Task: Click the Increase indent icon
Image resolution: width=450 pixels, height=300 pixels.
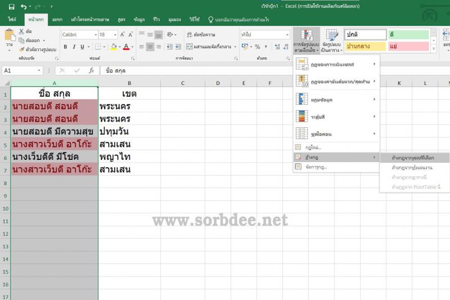Action: pyautogui.click(x=178, y=47)
